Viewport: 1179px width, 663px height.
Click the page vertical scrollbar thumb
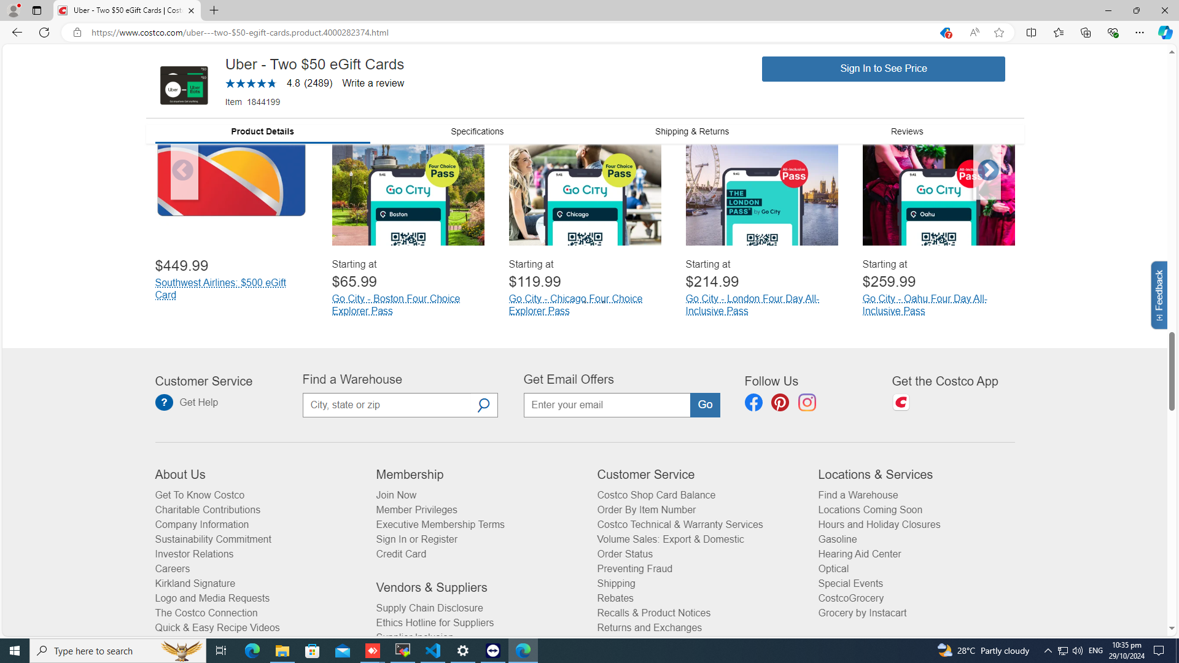coord(1172,371)
